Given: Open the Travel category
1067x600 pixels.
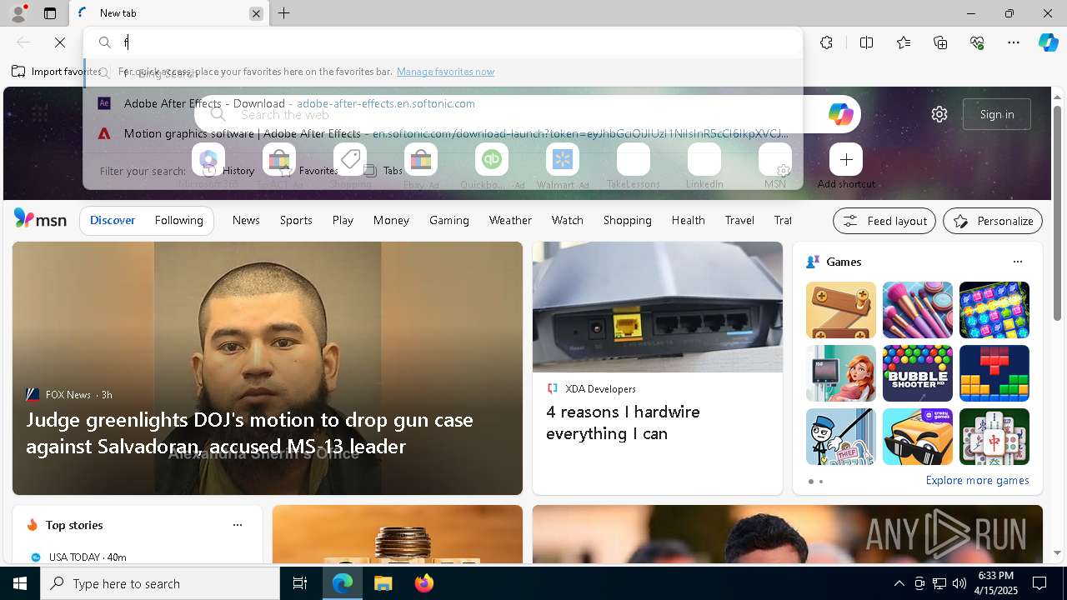Looking at the screenshot, I should click(x=739, y=220).
